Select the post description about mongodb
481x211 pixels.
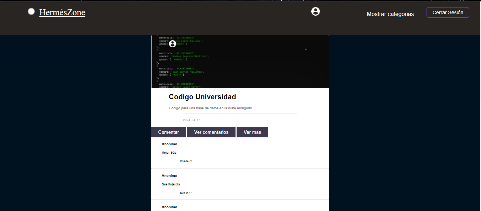(210, 108)
